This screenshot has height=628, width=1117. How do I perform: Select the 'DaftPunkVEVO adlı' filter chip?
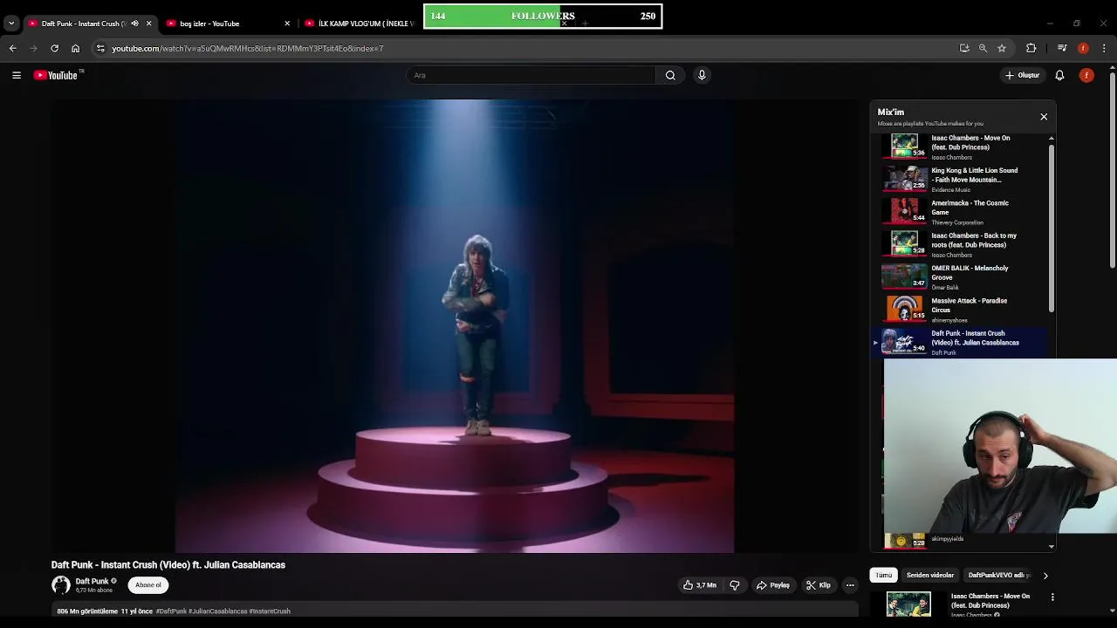point(999,576)
